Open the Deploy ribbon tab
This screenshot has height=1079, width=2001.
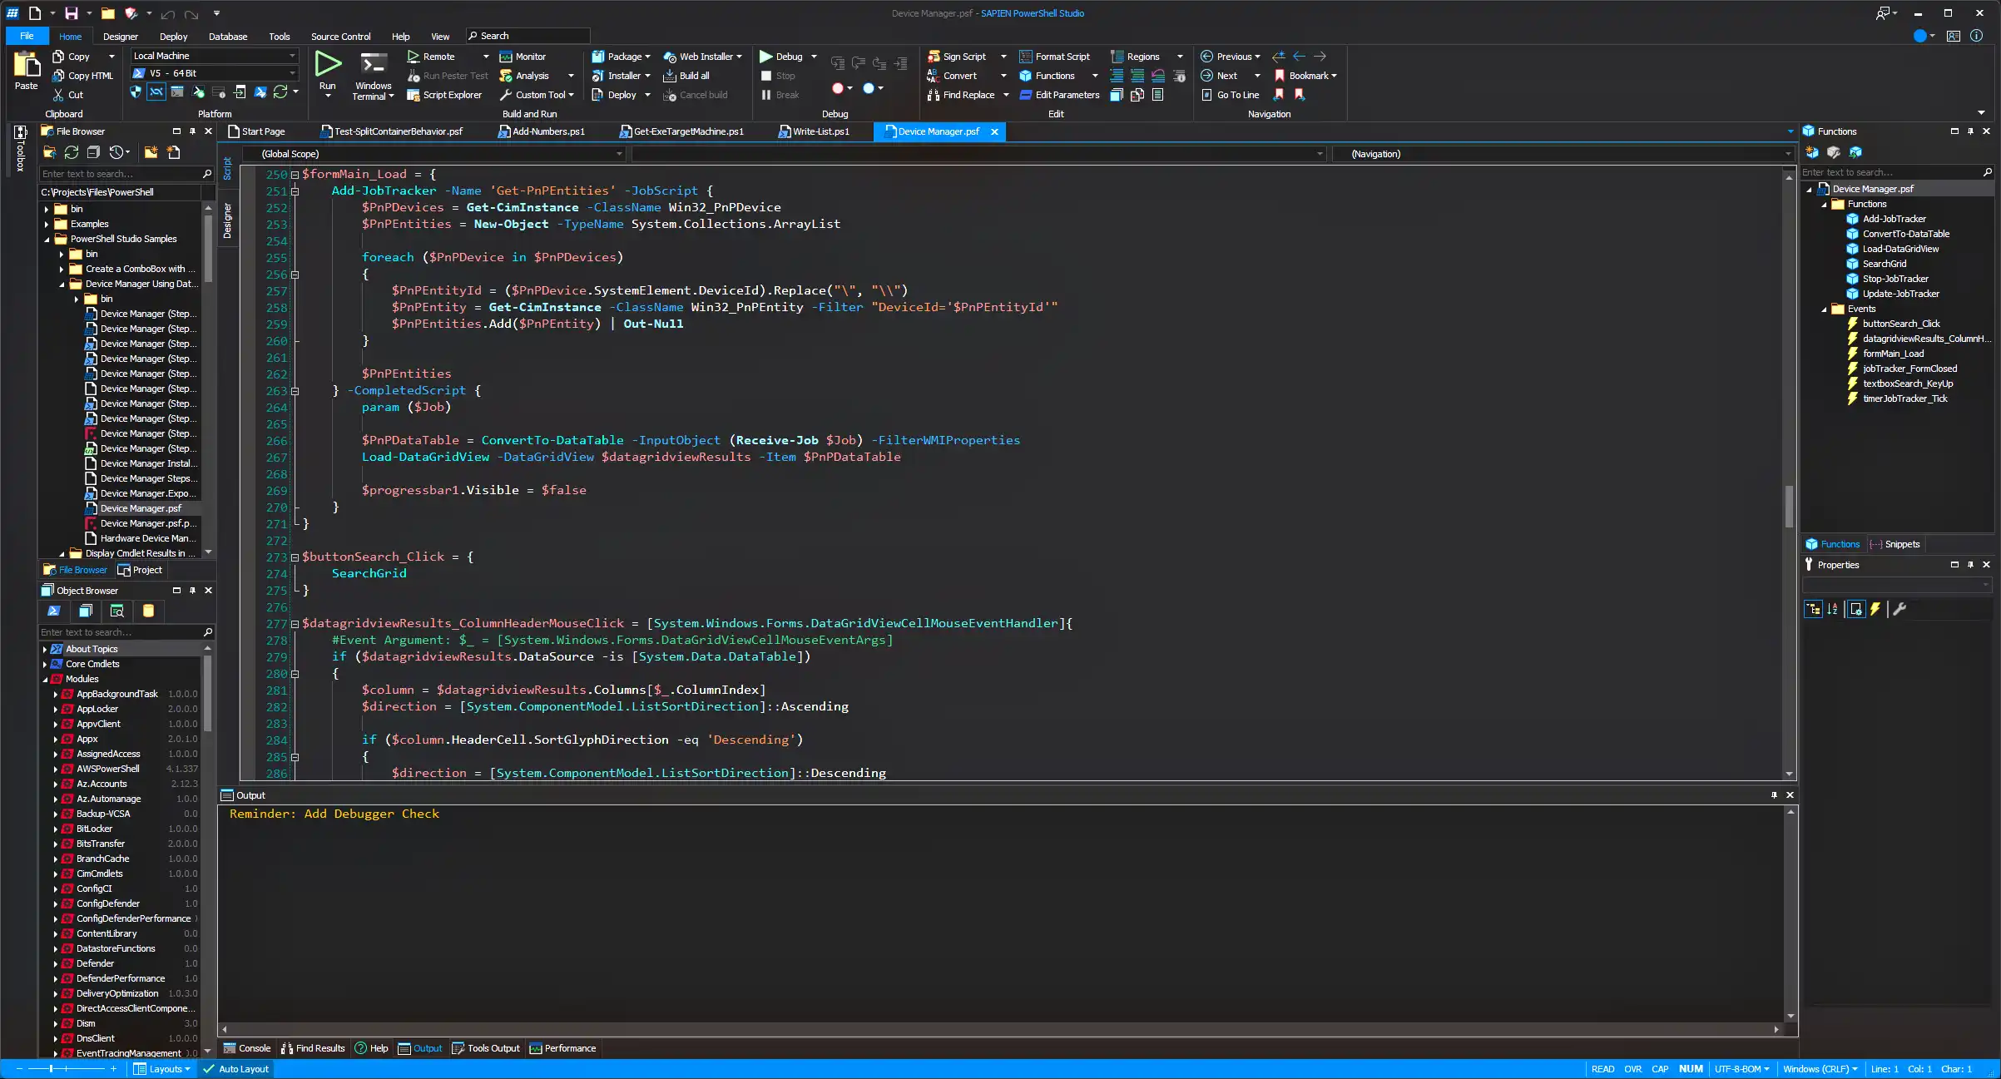point(173,37)
